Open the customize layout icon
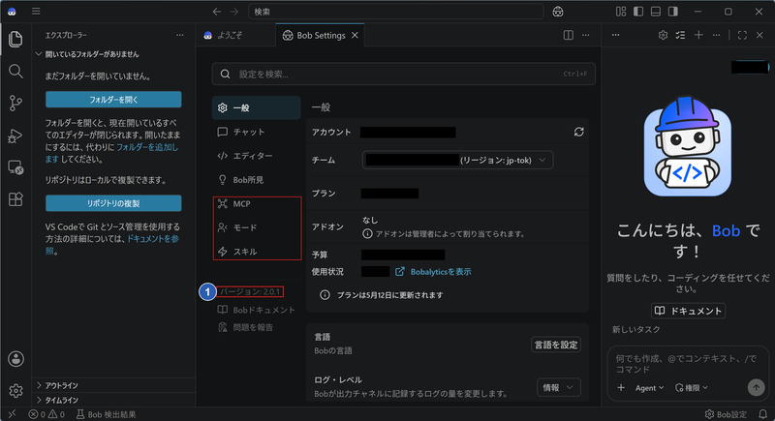The image size is (775, 421). (621, 12)
